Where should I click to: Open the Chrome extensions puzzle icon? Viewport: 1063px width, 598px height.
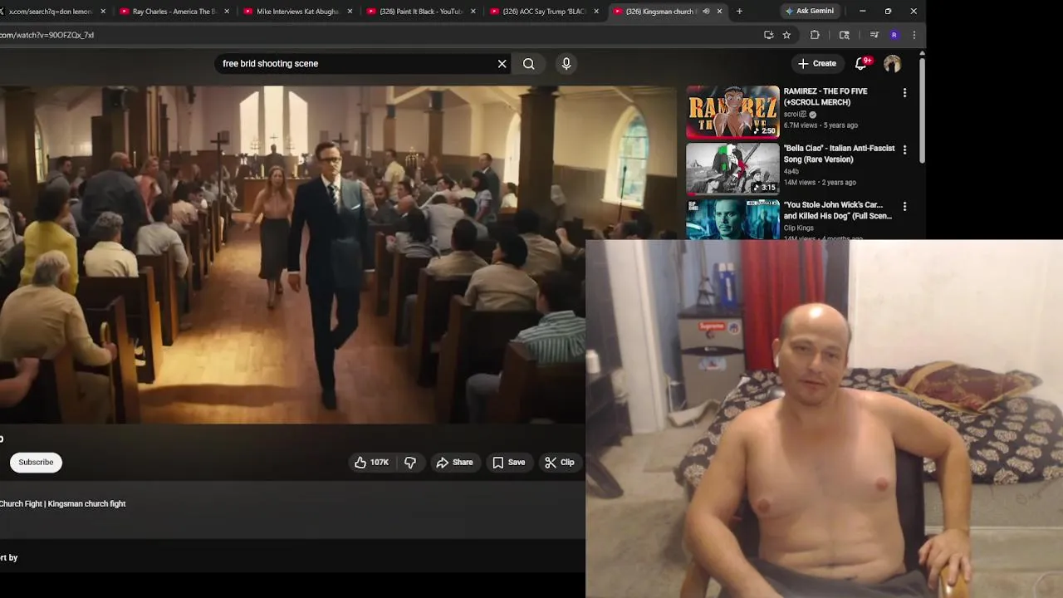click(x=815, y=35)
